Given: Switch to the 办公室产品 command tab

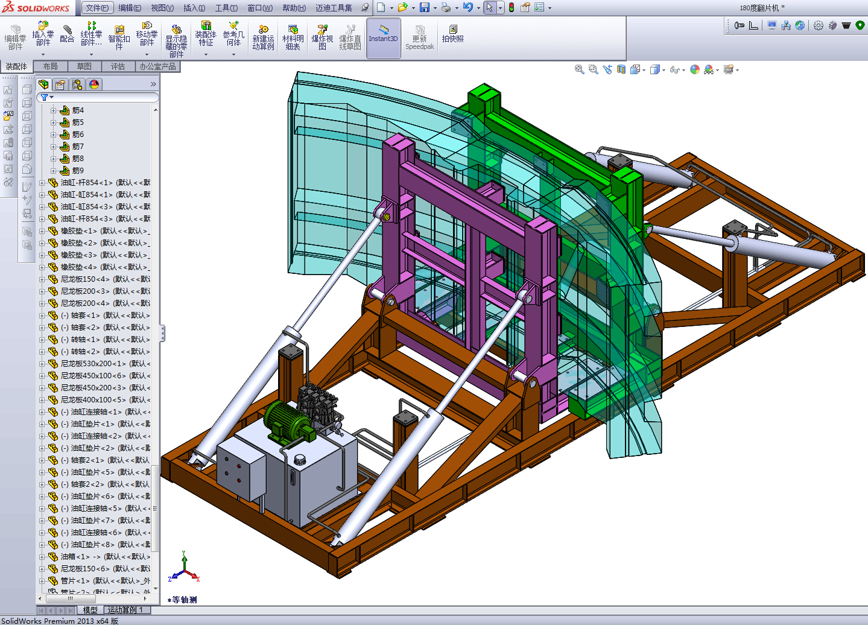Looking at the screenshot, I should point(158,66).
